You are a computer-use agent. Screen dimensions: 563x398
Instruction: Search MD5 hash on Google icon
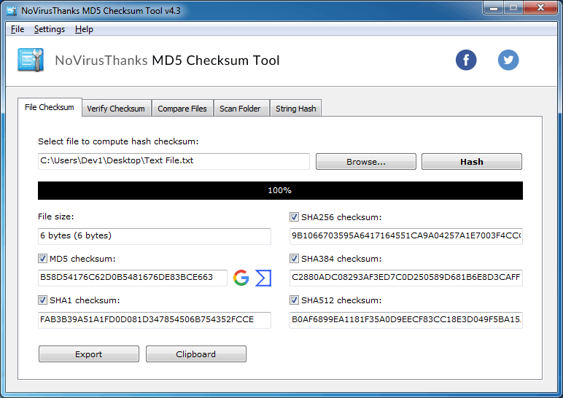pos(241,278)
